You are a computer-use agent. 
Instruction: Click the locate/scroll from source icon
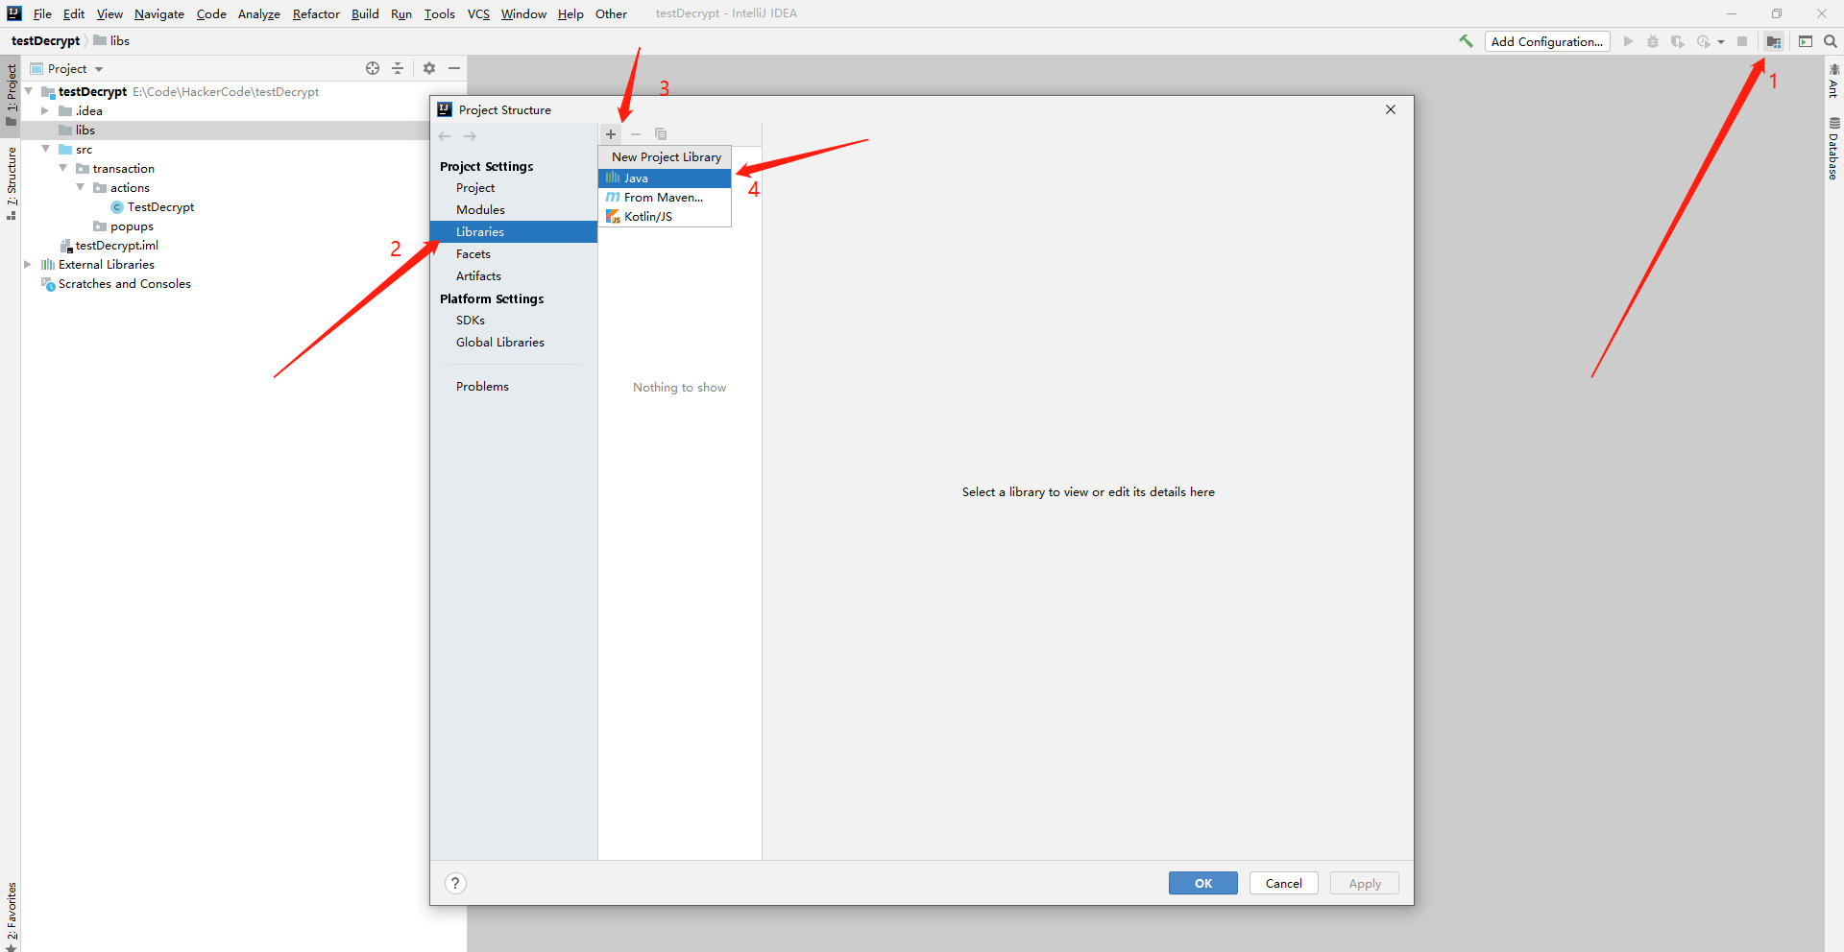(373, 68)
